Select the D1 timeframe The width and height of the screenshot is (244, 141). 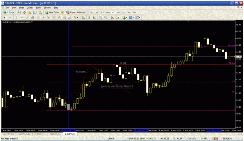tap(124, 12)
